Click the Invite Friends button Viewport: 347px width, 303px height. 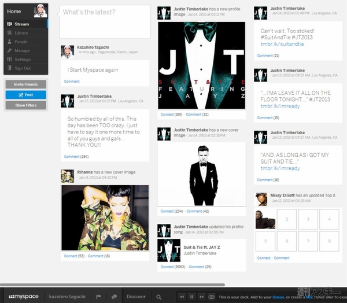coord(26,84)
